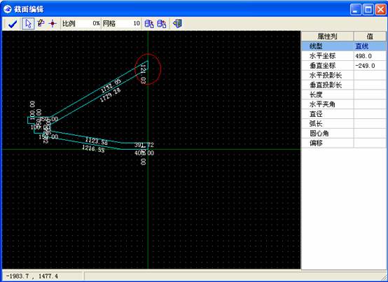The height and width of the screenshot is (282, 388).
Task: Select the 线型 property row
Action: (343, 46)
